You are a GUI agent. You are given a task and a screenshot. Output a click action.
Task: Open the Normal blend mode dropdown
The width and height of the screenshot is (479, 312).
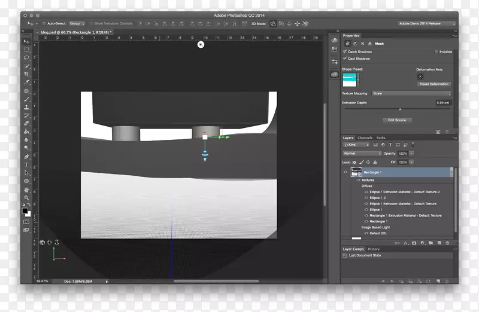click(362, 153)
